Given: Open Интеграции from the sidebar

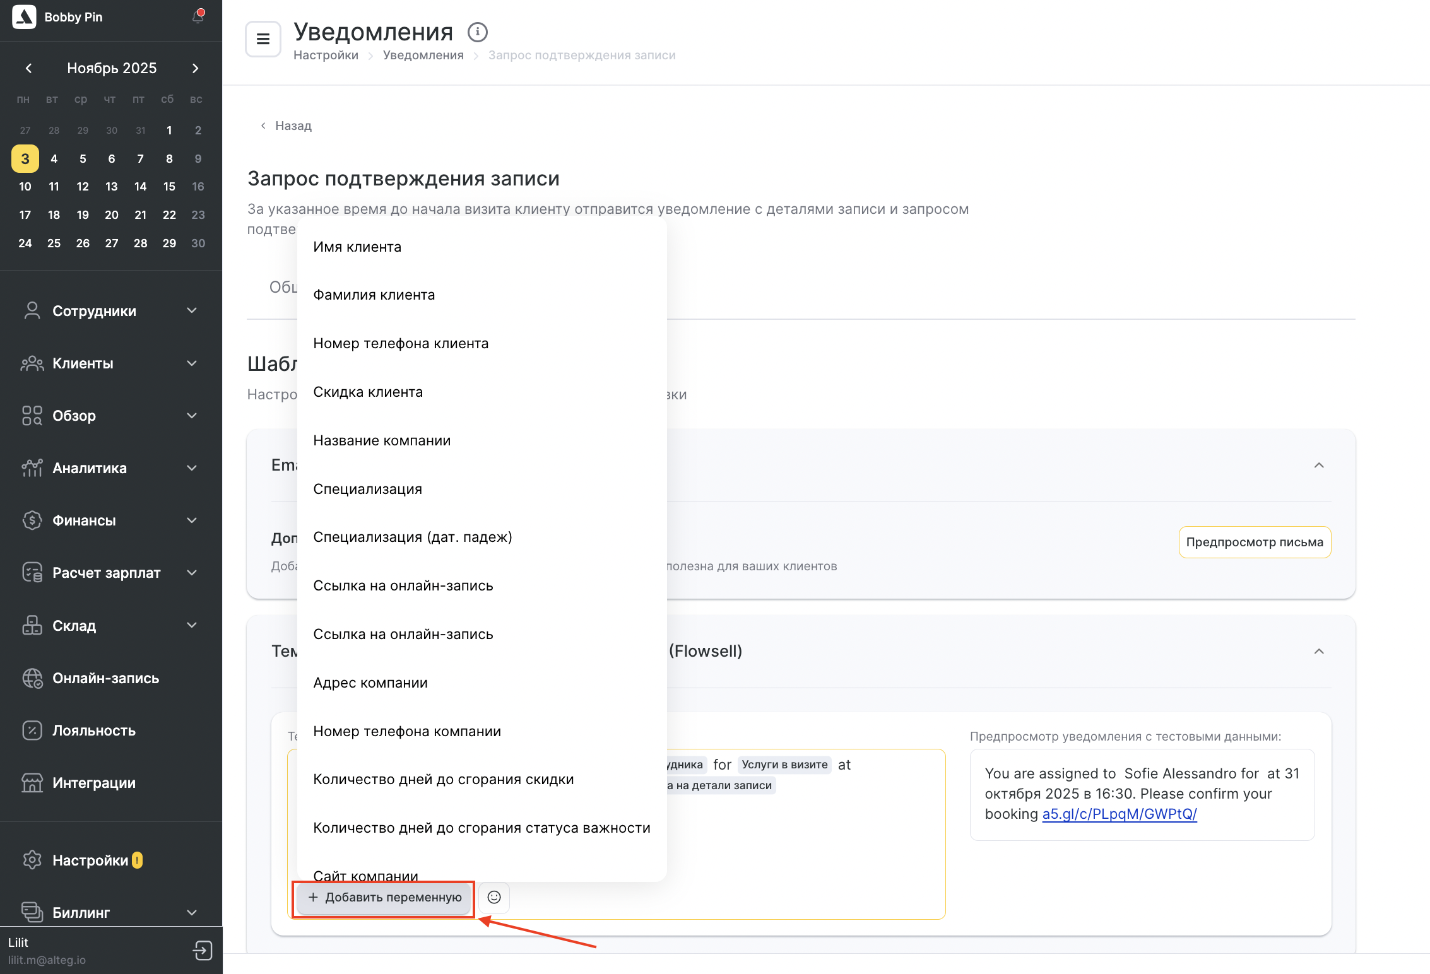Looking at the screenshot, I should pos(94,783).
